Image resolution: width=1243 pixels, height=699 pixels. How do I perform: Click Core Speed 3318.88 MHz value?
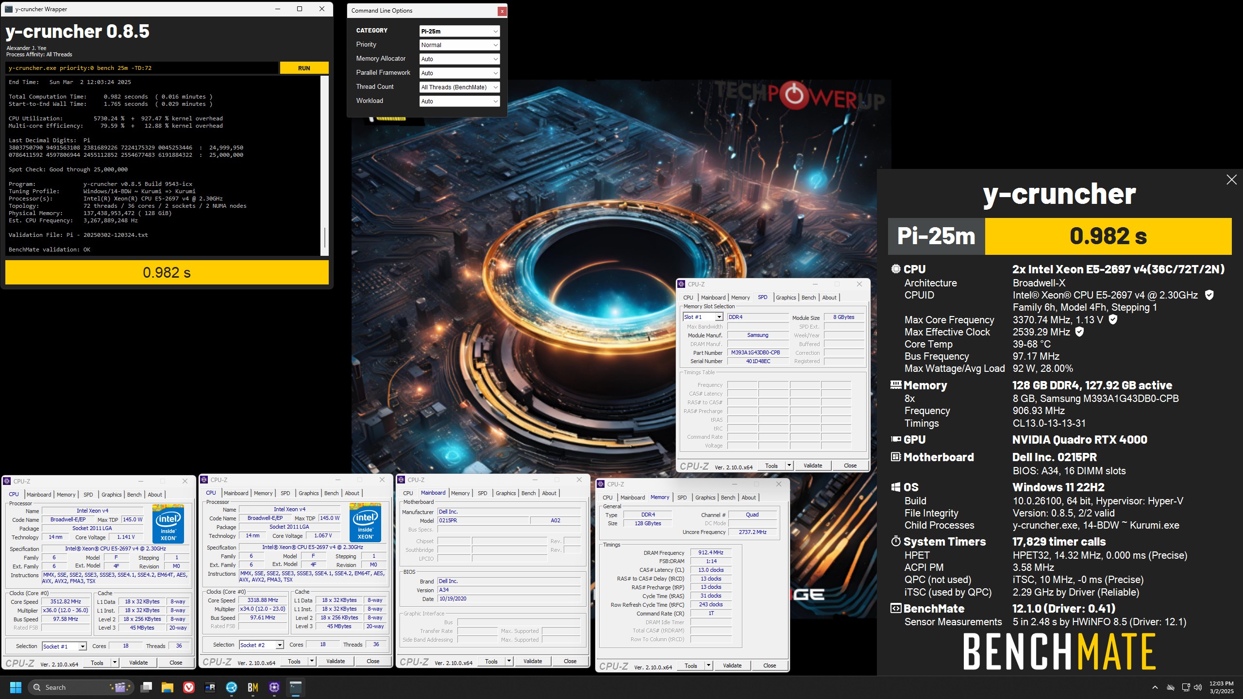(x=263, y=600)
